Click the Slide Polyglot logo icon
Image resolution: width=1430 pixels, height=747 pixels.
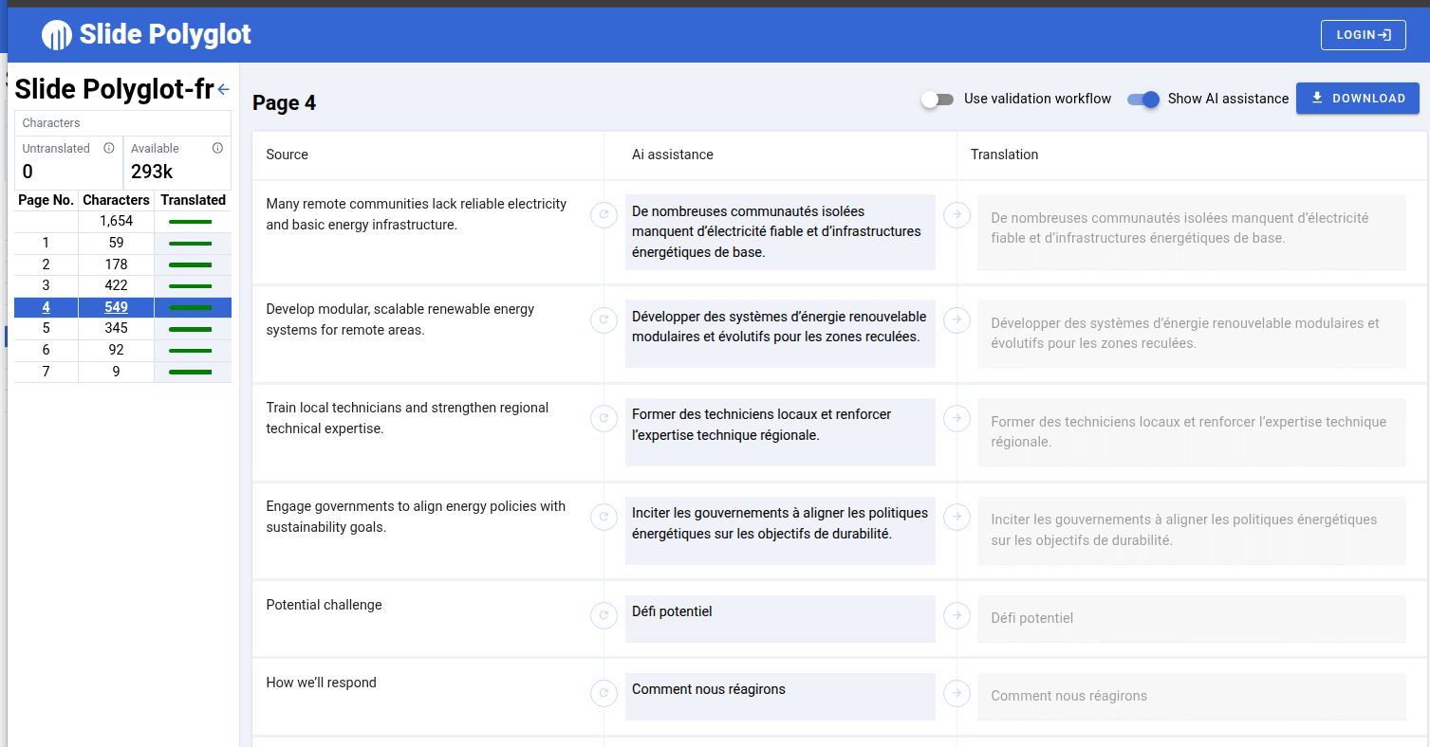tap(57, 35)
